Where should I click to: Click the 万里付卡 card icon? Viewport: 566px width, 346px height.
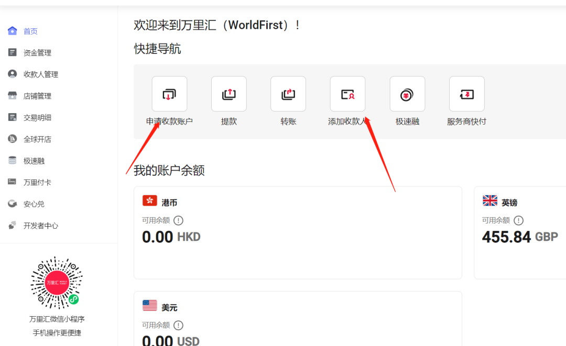tap(12, 182)
